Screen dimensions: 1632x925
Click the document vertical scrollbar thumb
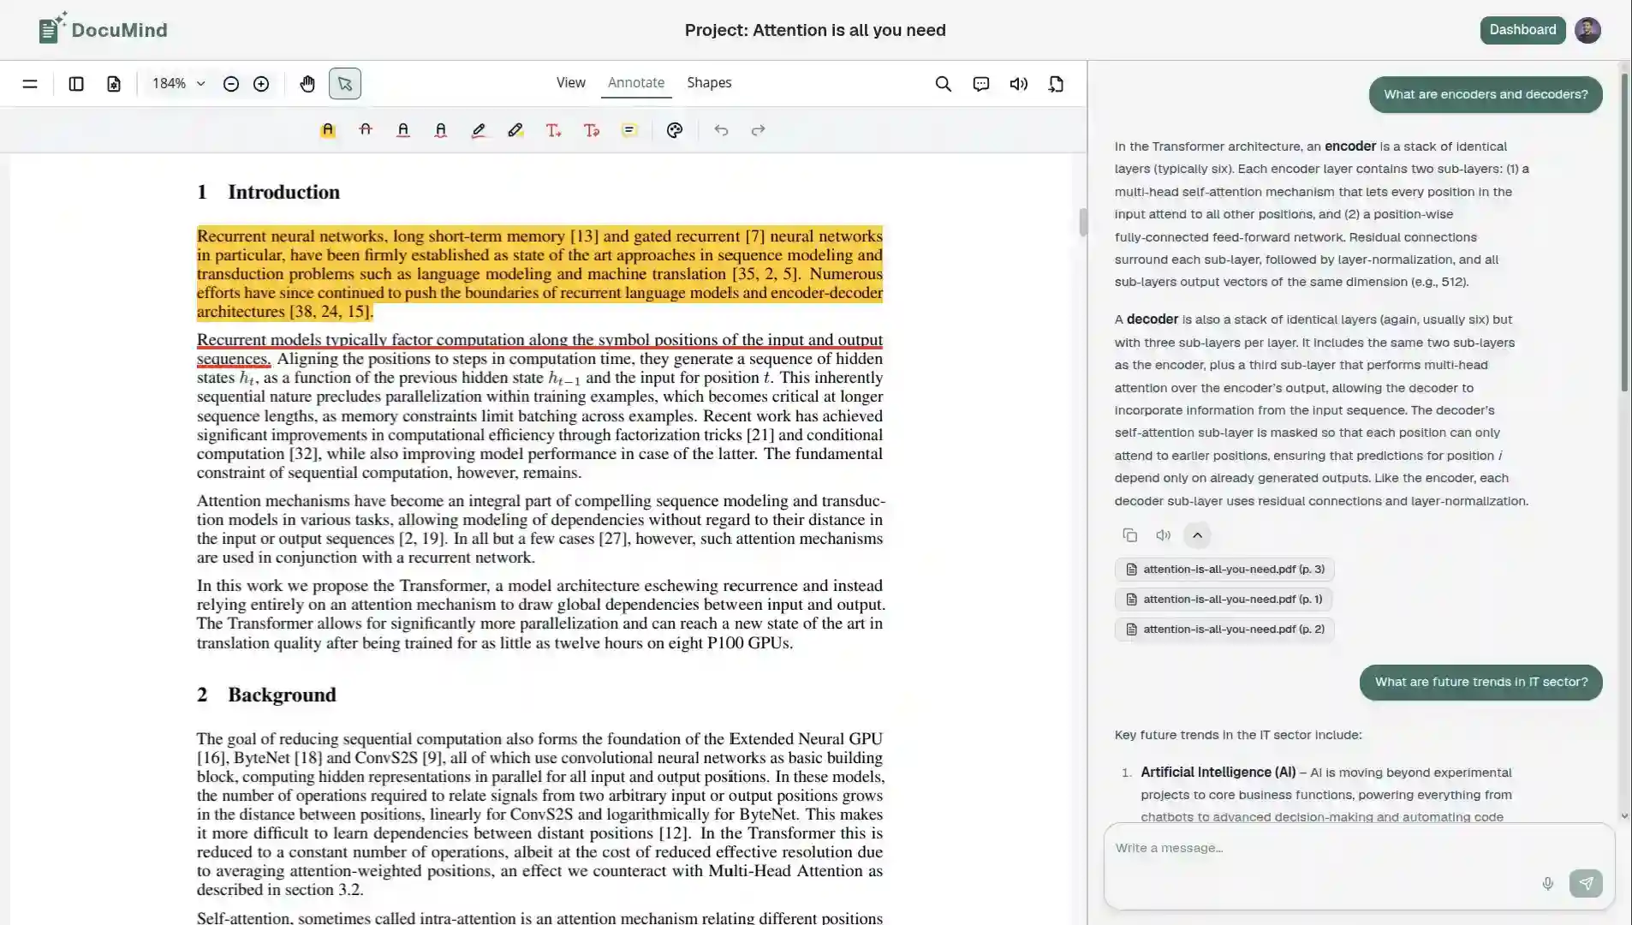(1083, 223)
